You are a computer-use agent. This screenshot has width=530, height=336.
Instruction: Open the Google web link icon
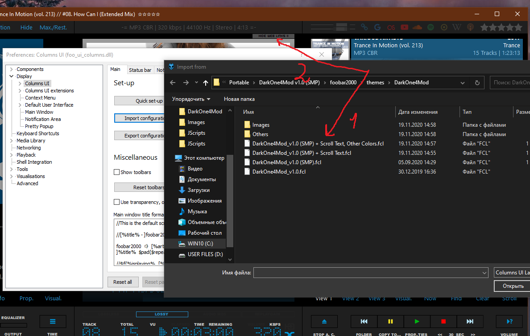click(377, 27)
